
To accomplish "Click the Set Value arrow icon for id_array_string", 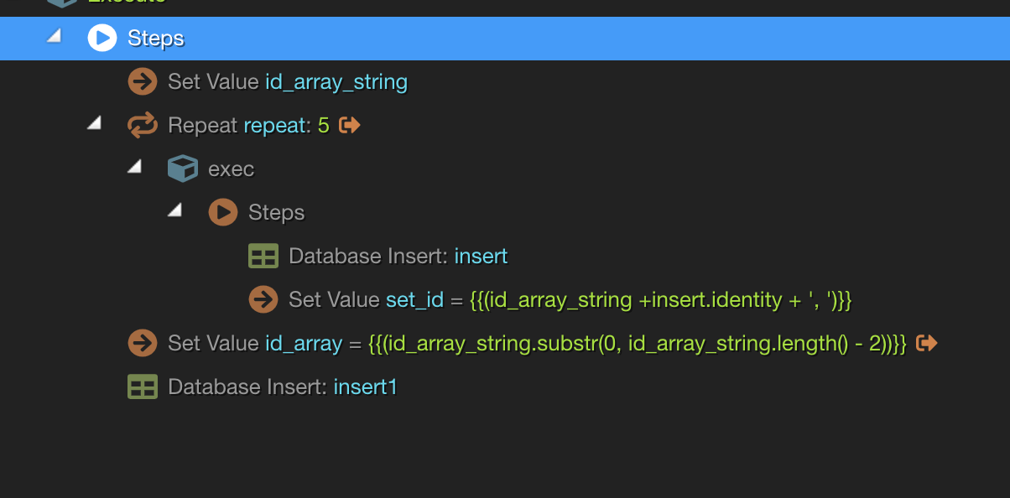I will coord(143,81).
